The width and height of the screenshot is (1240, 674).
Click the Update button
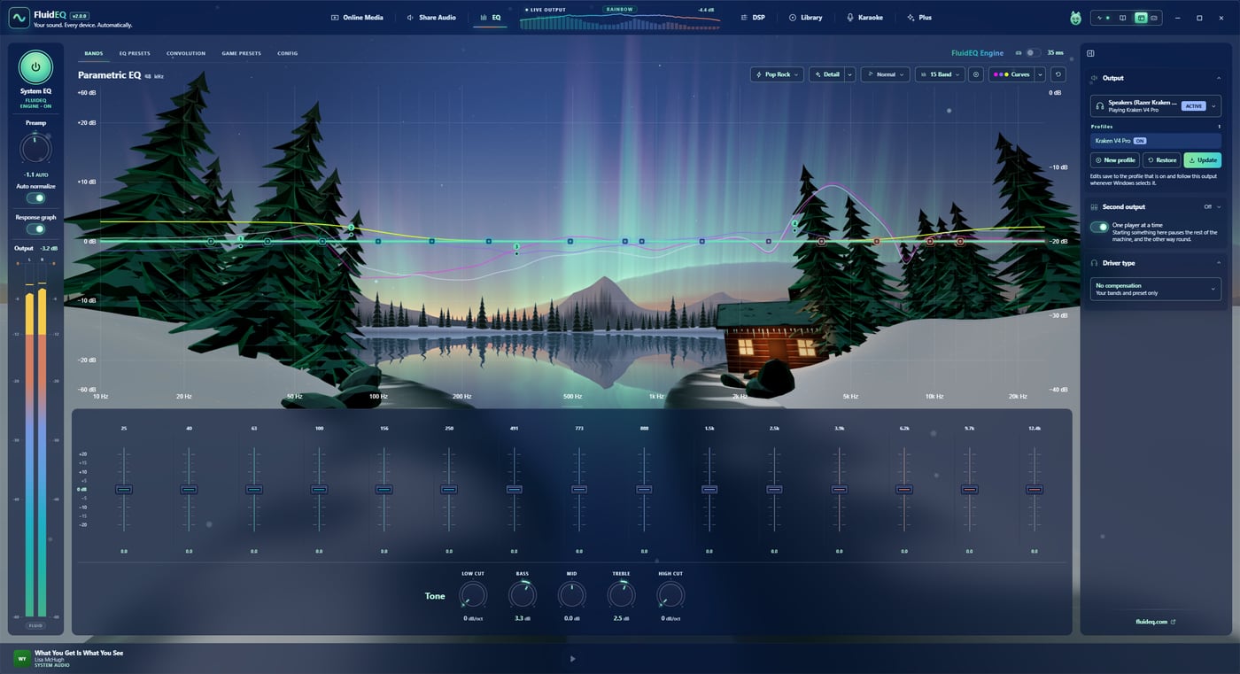1203,160
